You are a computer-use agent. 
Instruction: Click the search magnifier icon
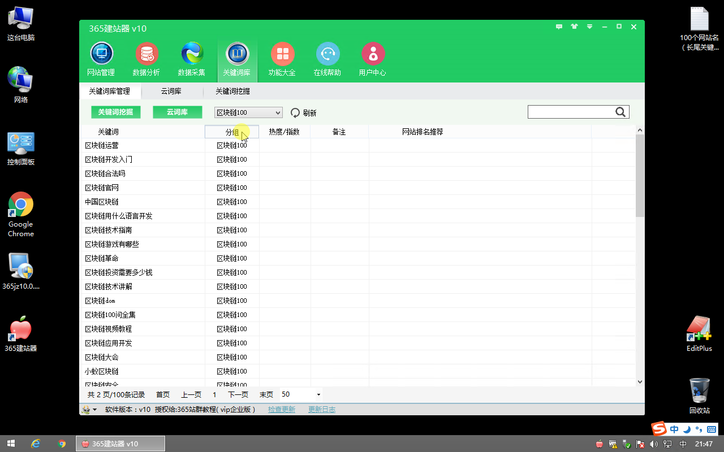point(620,112)
